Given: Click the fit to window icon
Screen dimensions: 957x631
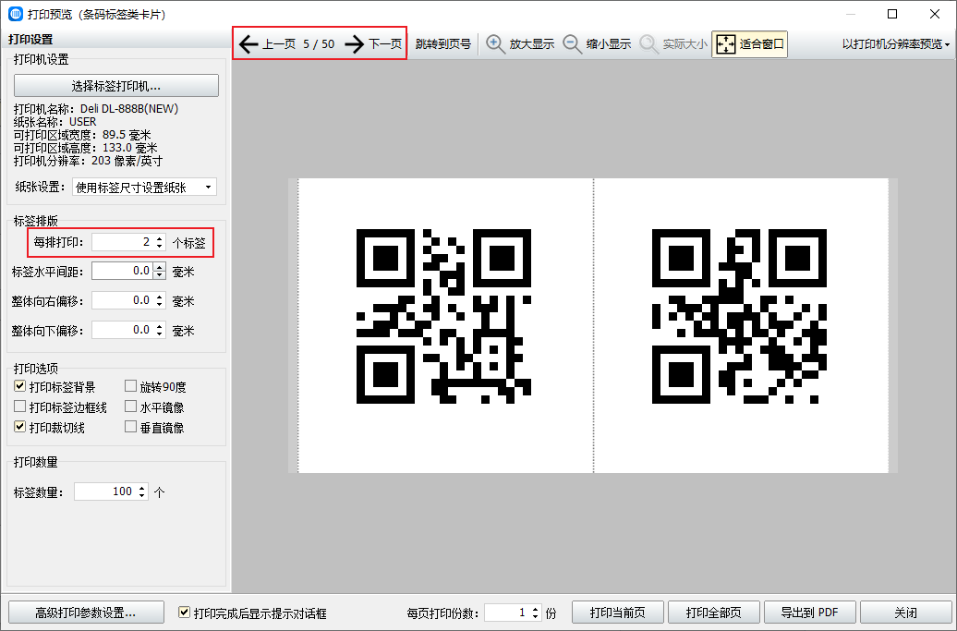Looking at the screenshot, I should tap(726, 44).
